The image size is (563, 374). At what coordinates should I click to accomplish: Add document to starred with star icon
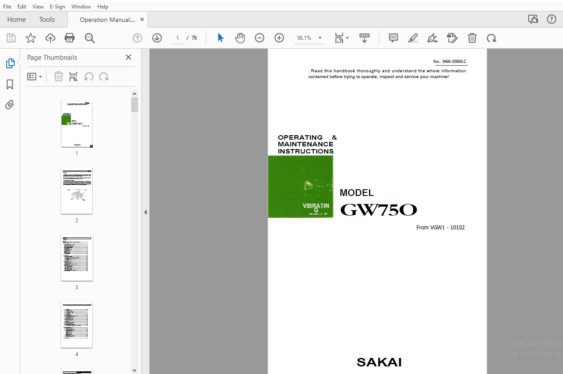[x=30, y=38]
